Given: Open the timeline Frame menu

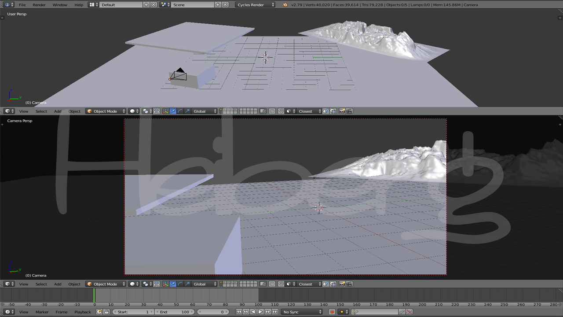Looking at the screenshot, I should [62, 312].
